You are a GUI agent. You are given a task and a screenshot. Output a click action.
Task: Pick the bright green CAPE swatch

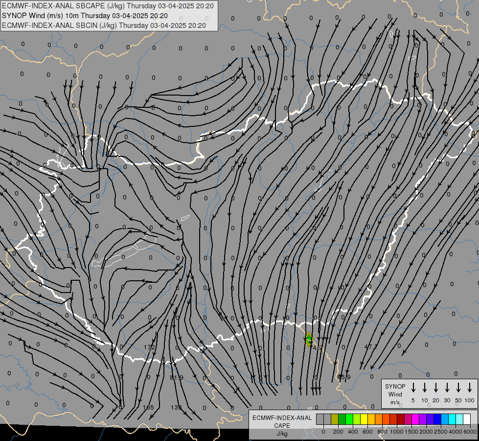point(349,419)
